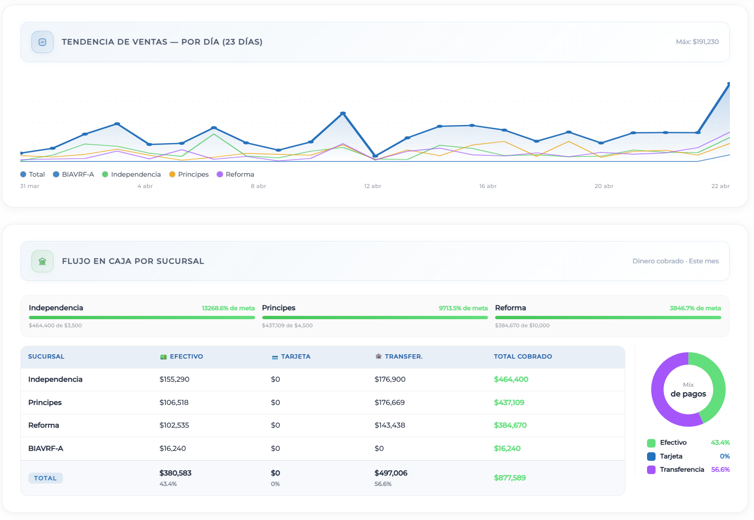Click the 'Dinero cobrado · Este mes' label
The image size is (754, 520).
tap(675, 261)
